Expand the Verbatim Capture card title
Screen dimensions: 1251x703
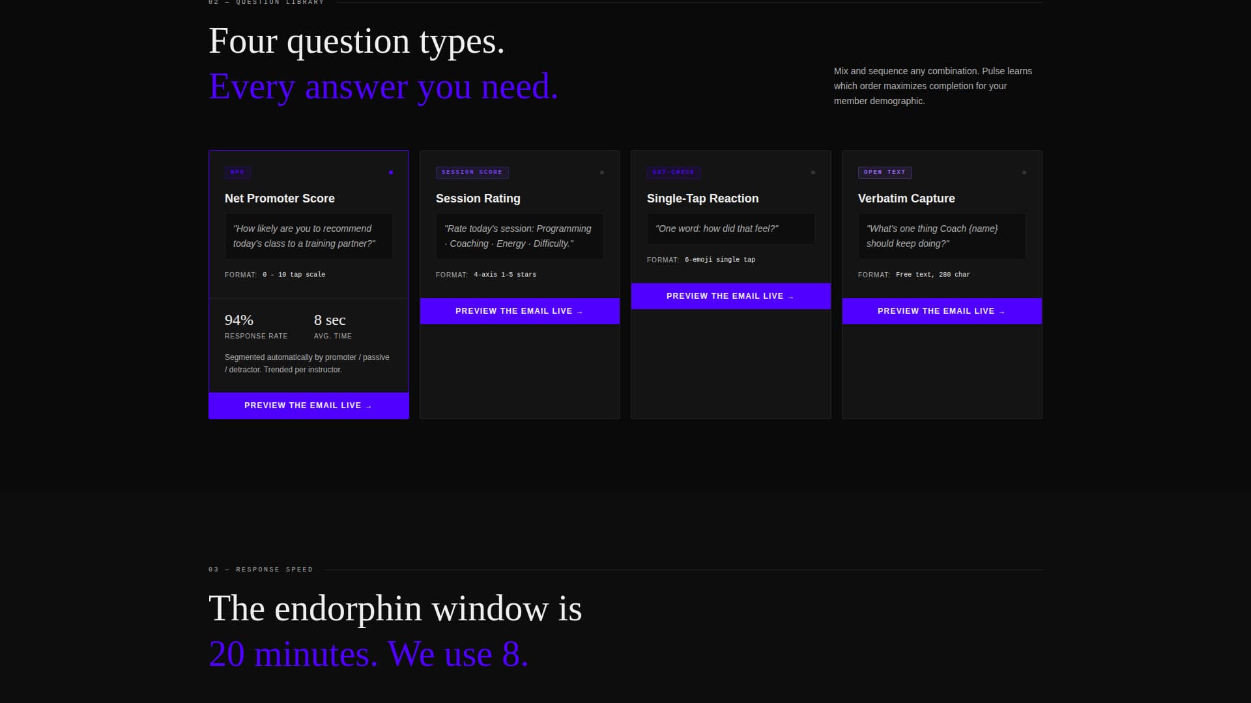[906, 199]
